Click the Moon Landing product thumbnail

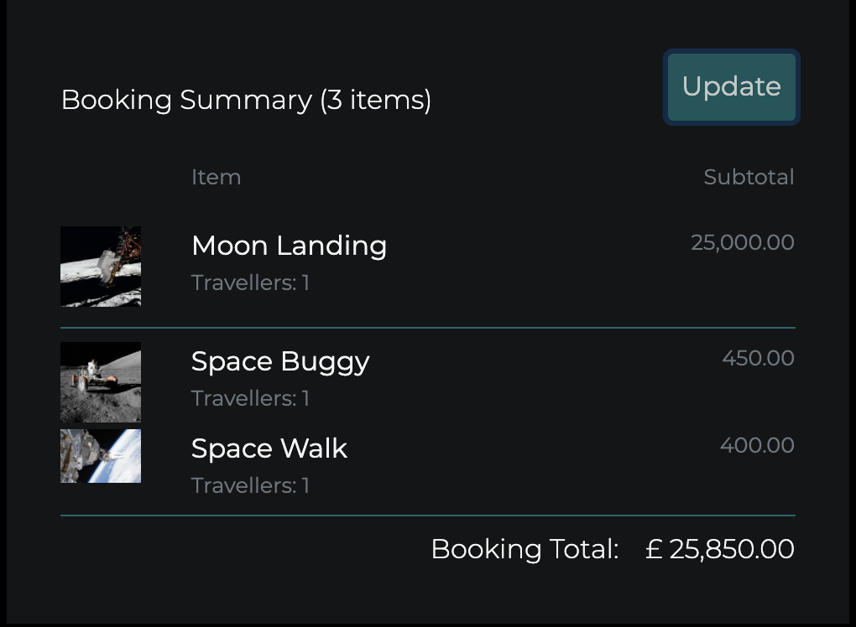click(100, 266)
